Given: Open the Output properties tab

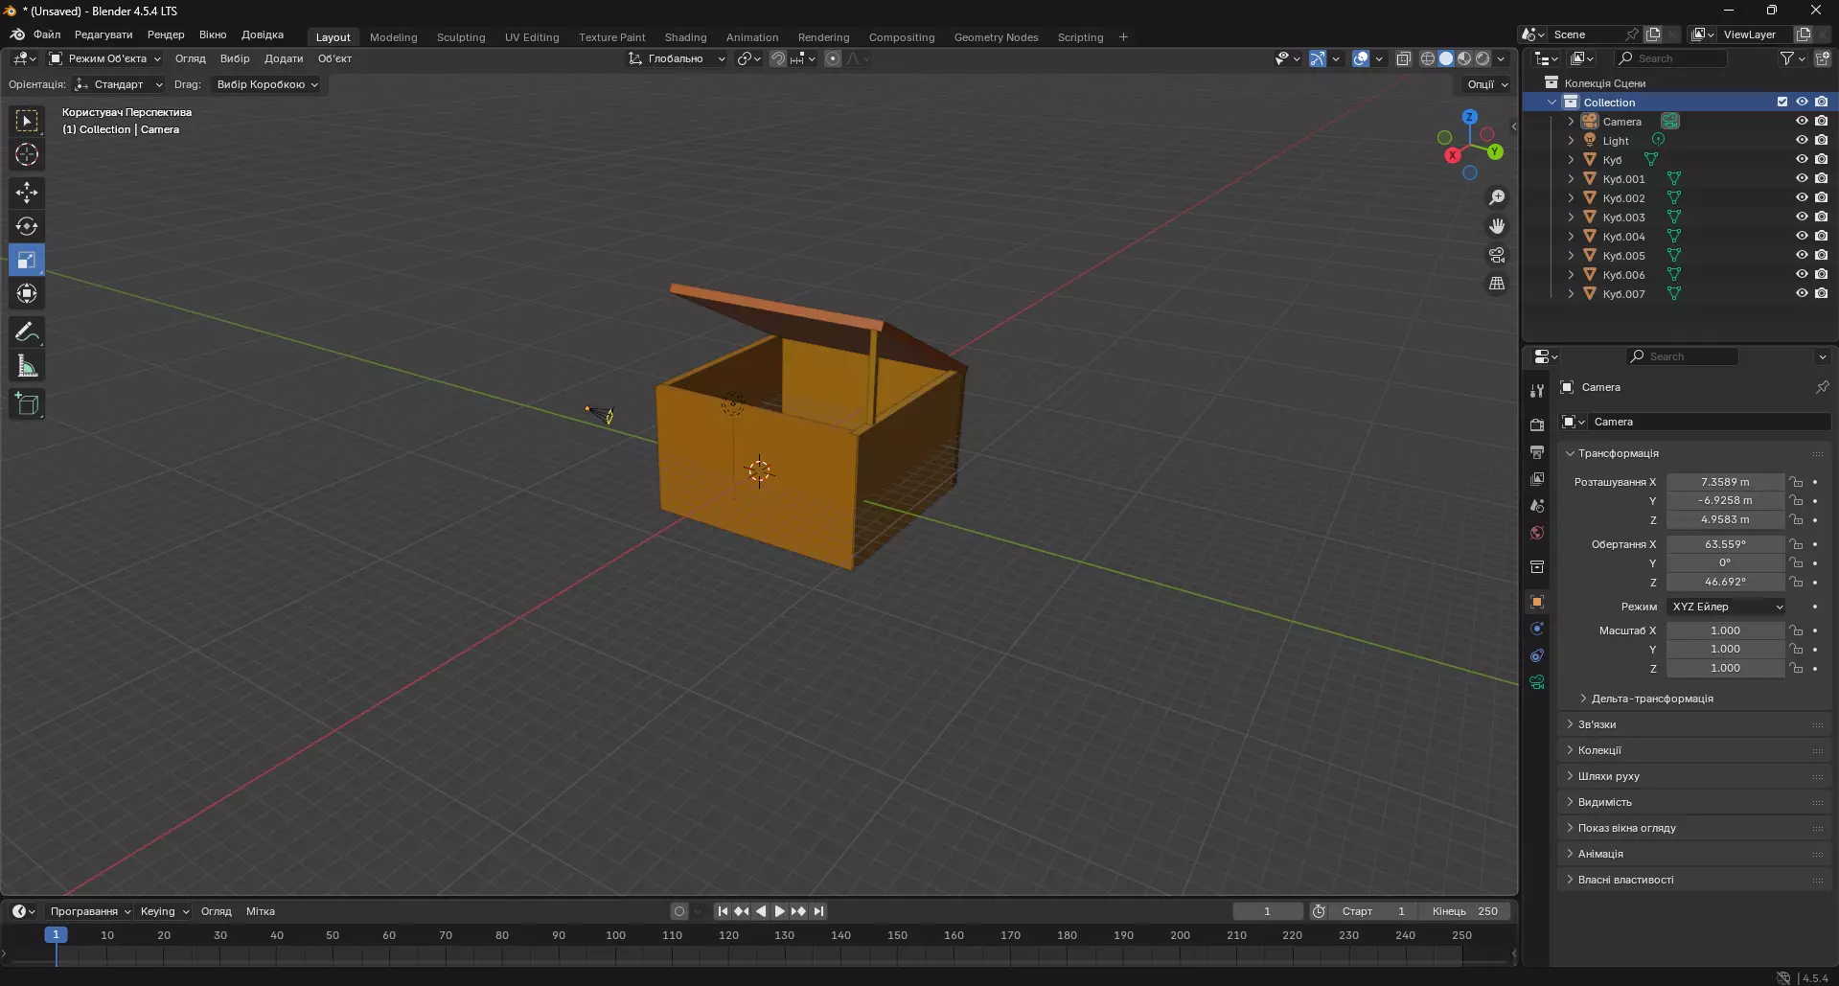Looking at the screenshot, I should click(1537, 451).
